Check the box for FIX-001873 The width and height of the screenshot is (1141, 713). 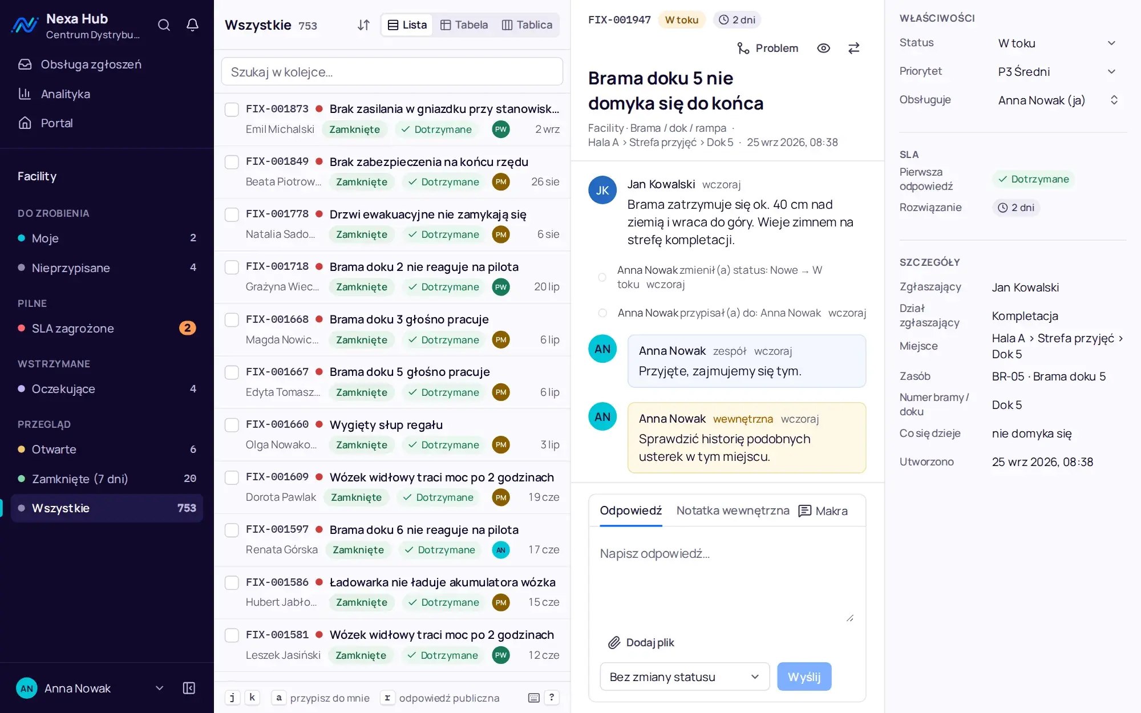tap(232, 110)
